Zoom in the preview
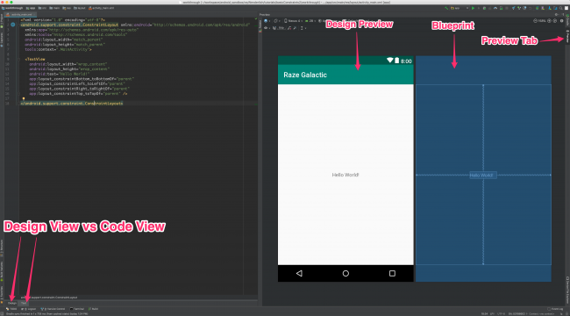This screenshot has height=316, width=570. [x=549, y=21]
